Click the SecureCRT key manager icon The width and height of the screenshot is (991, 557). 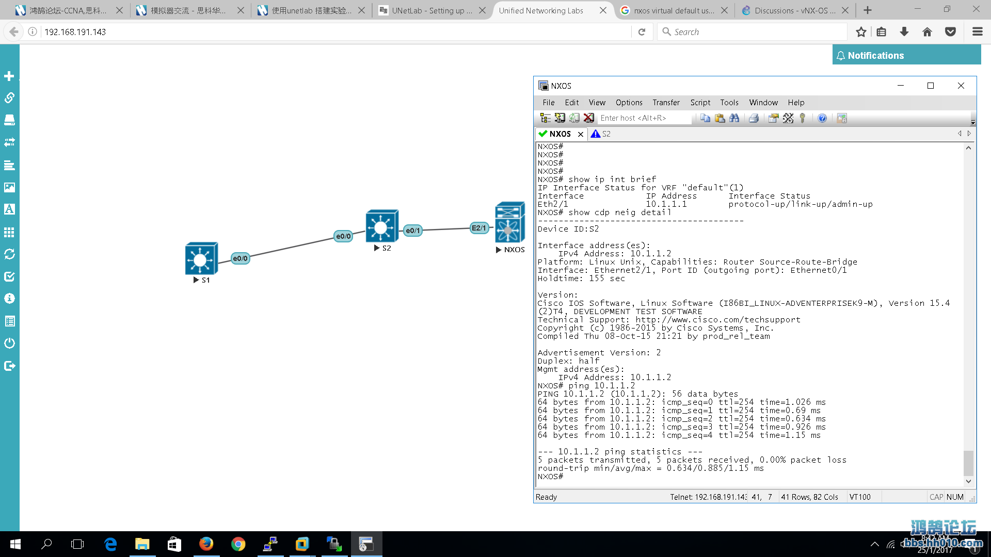pyautogui.click(x=803, y=118)
